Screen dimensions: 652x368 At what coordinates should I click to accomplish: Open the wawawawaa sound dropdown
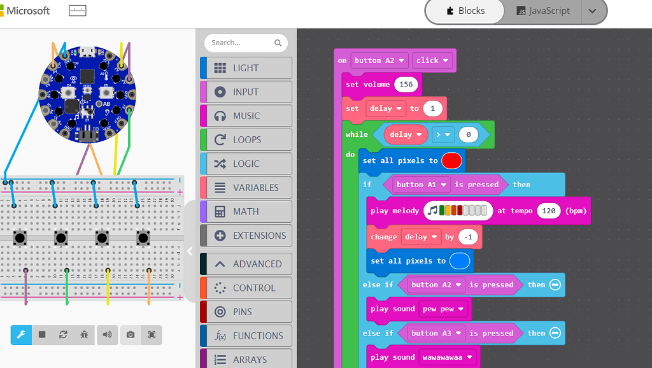tap(448, 357)
